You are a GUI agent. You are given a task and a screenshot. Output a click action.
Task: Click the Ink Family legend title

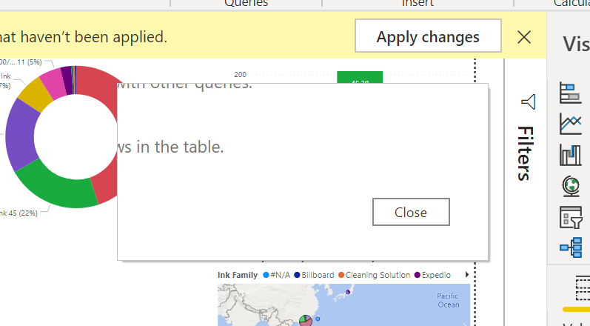coord(238,275)
